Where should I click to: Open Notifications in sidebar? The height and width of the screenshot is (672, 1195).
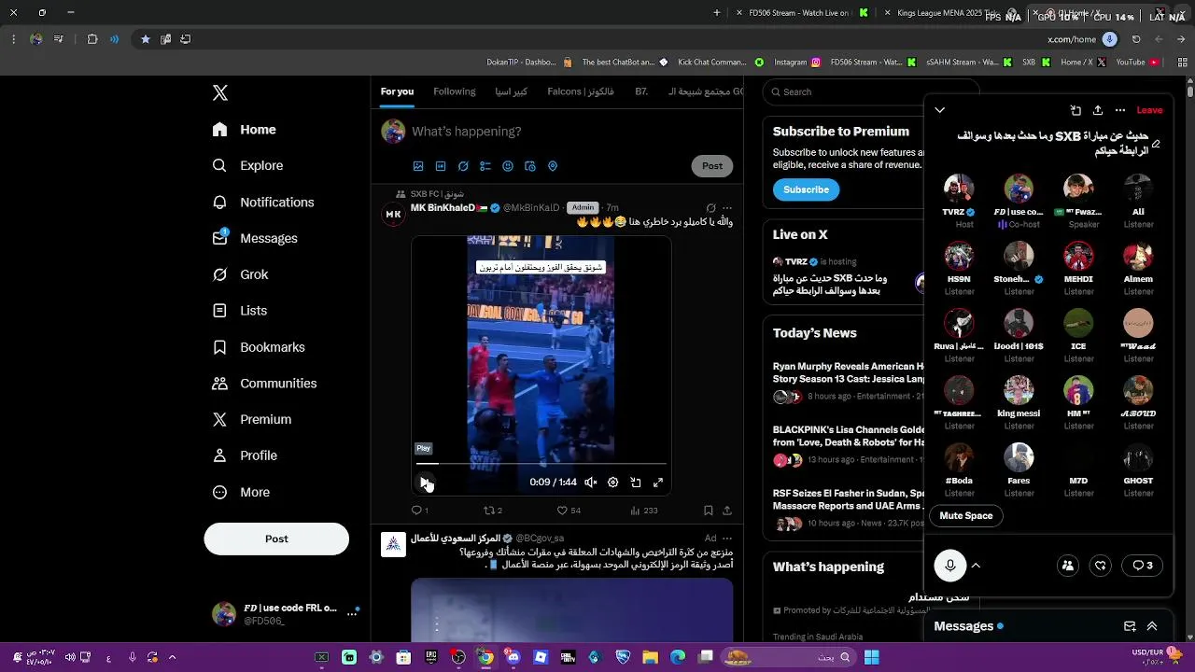pos(263,202)
